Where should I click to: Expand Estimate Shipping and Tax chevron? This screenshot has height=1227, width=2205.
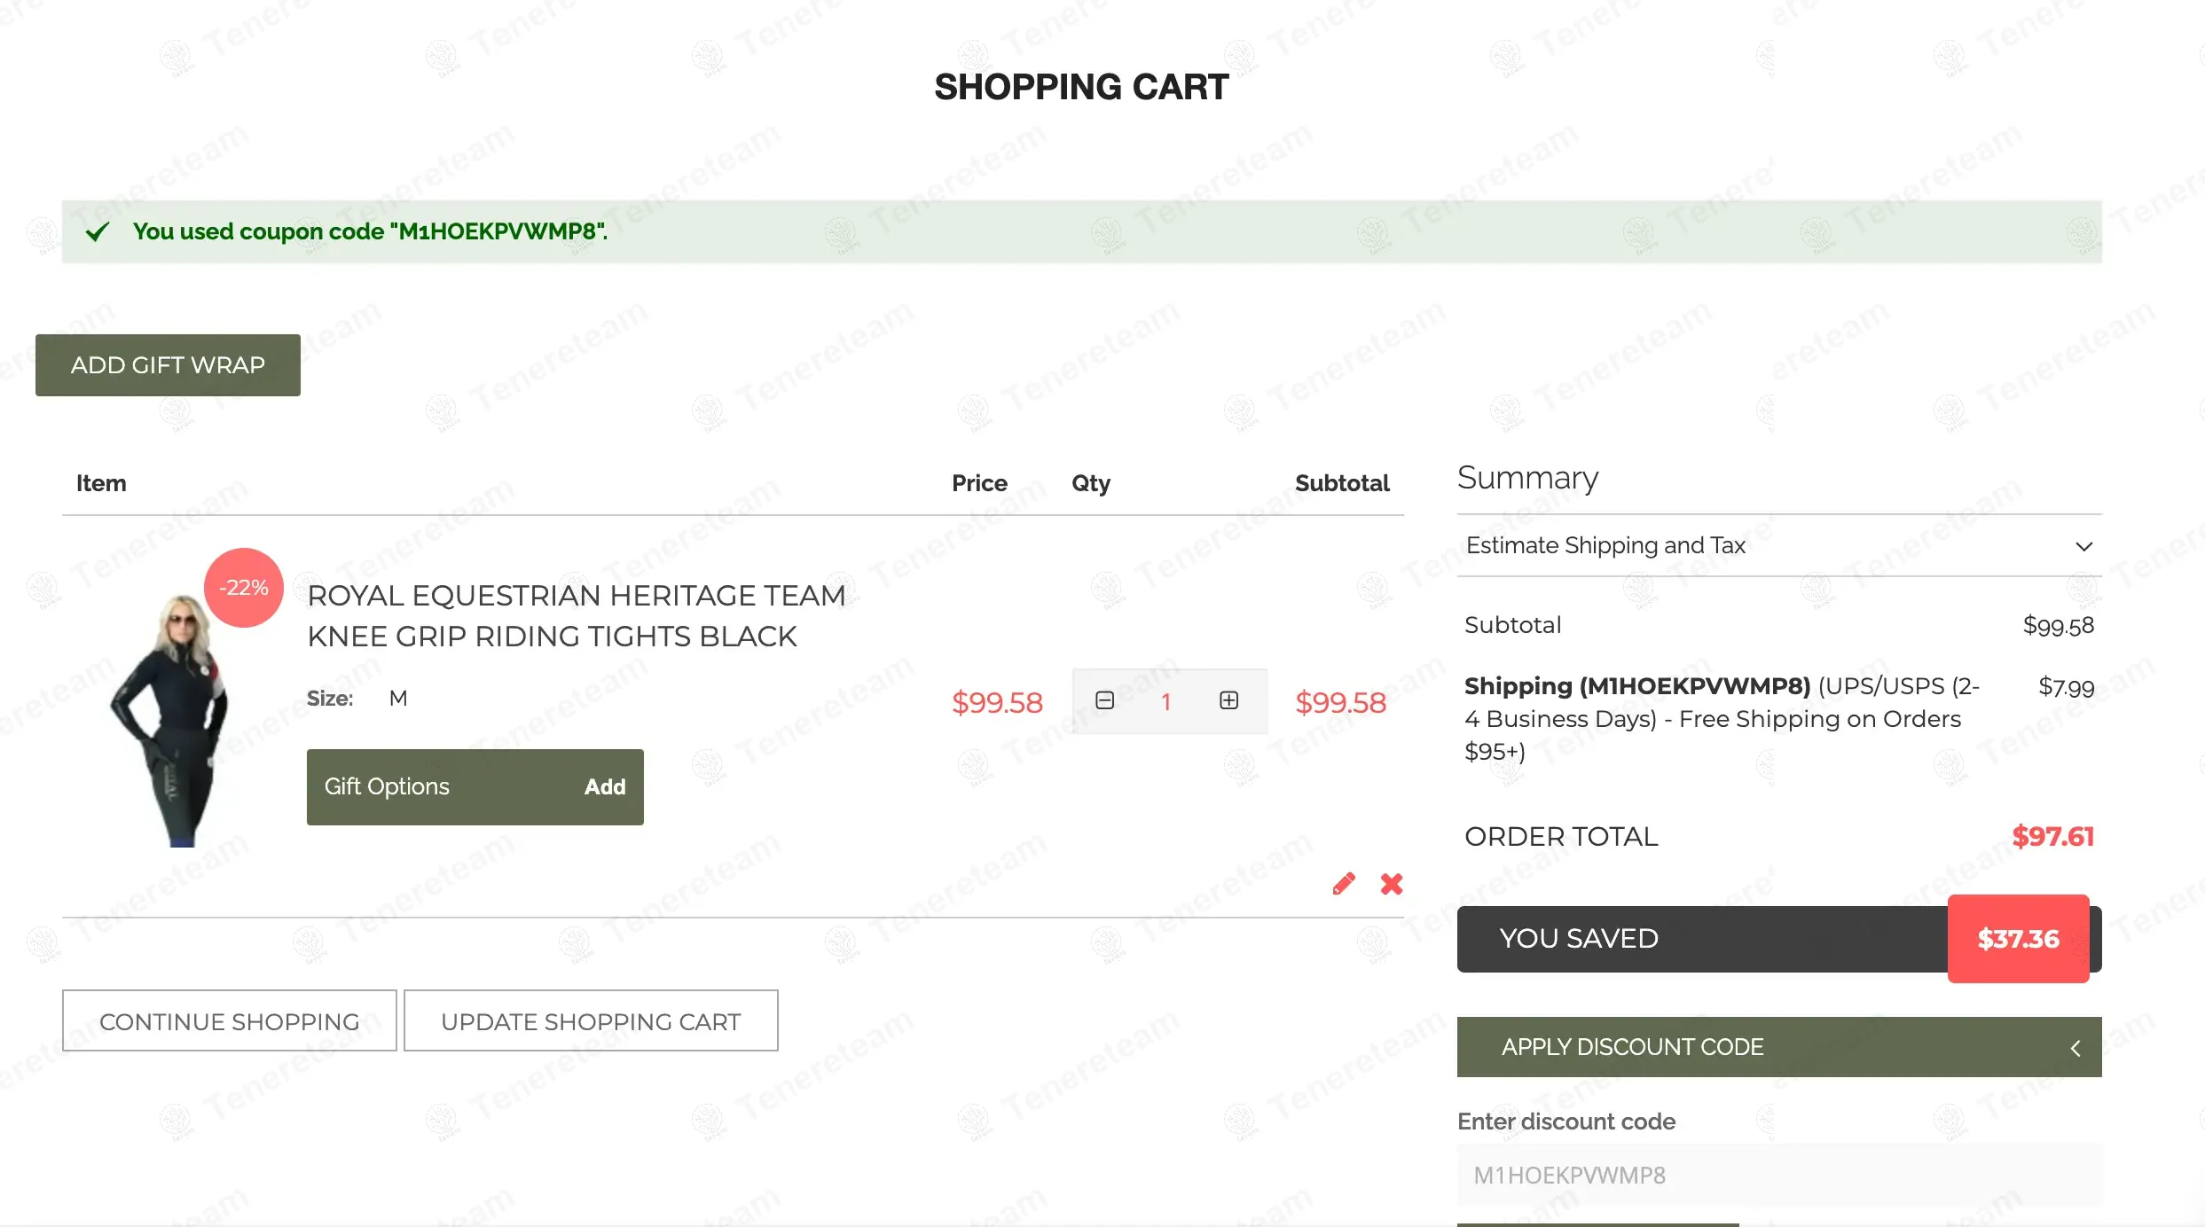click(2083, 546)
